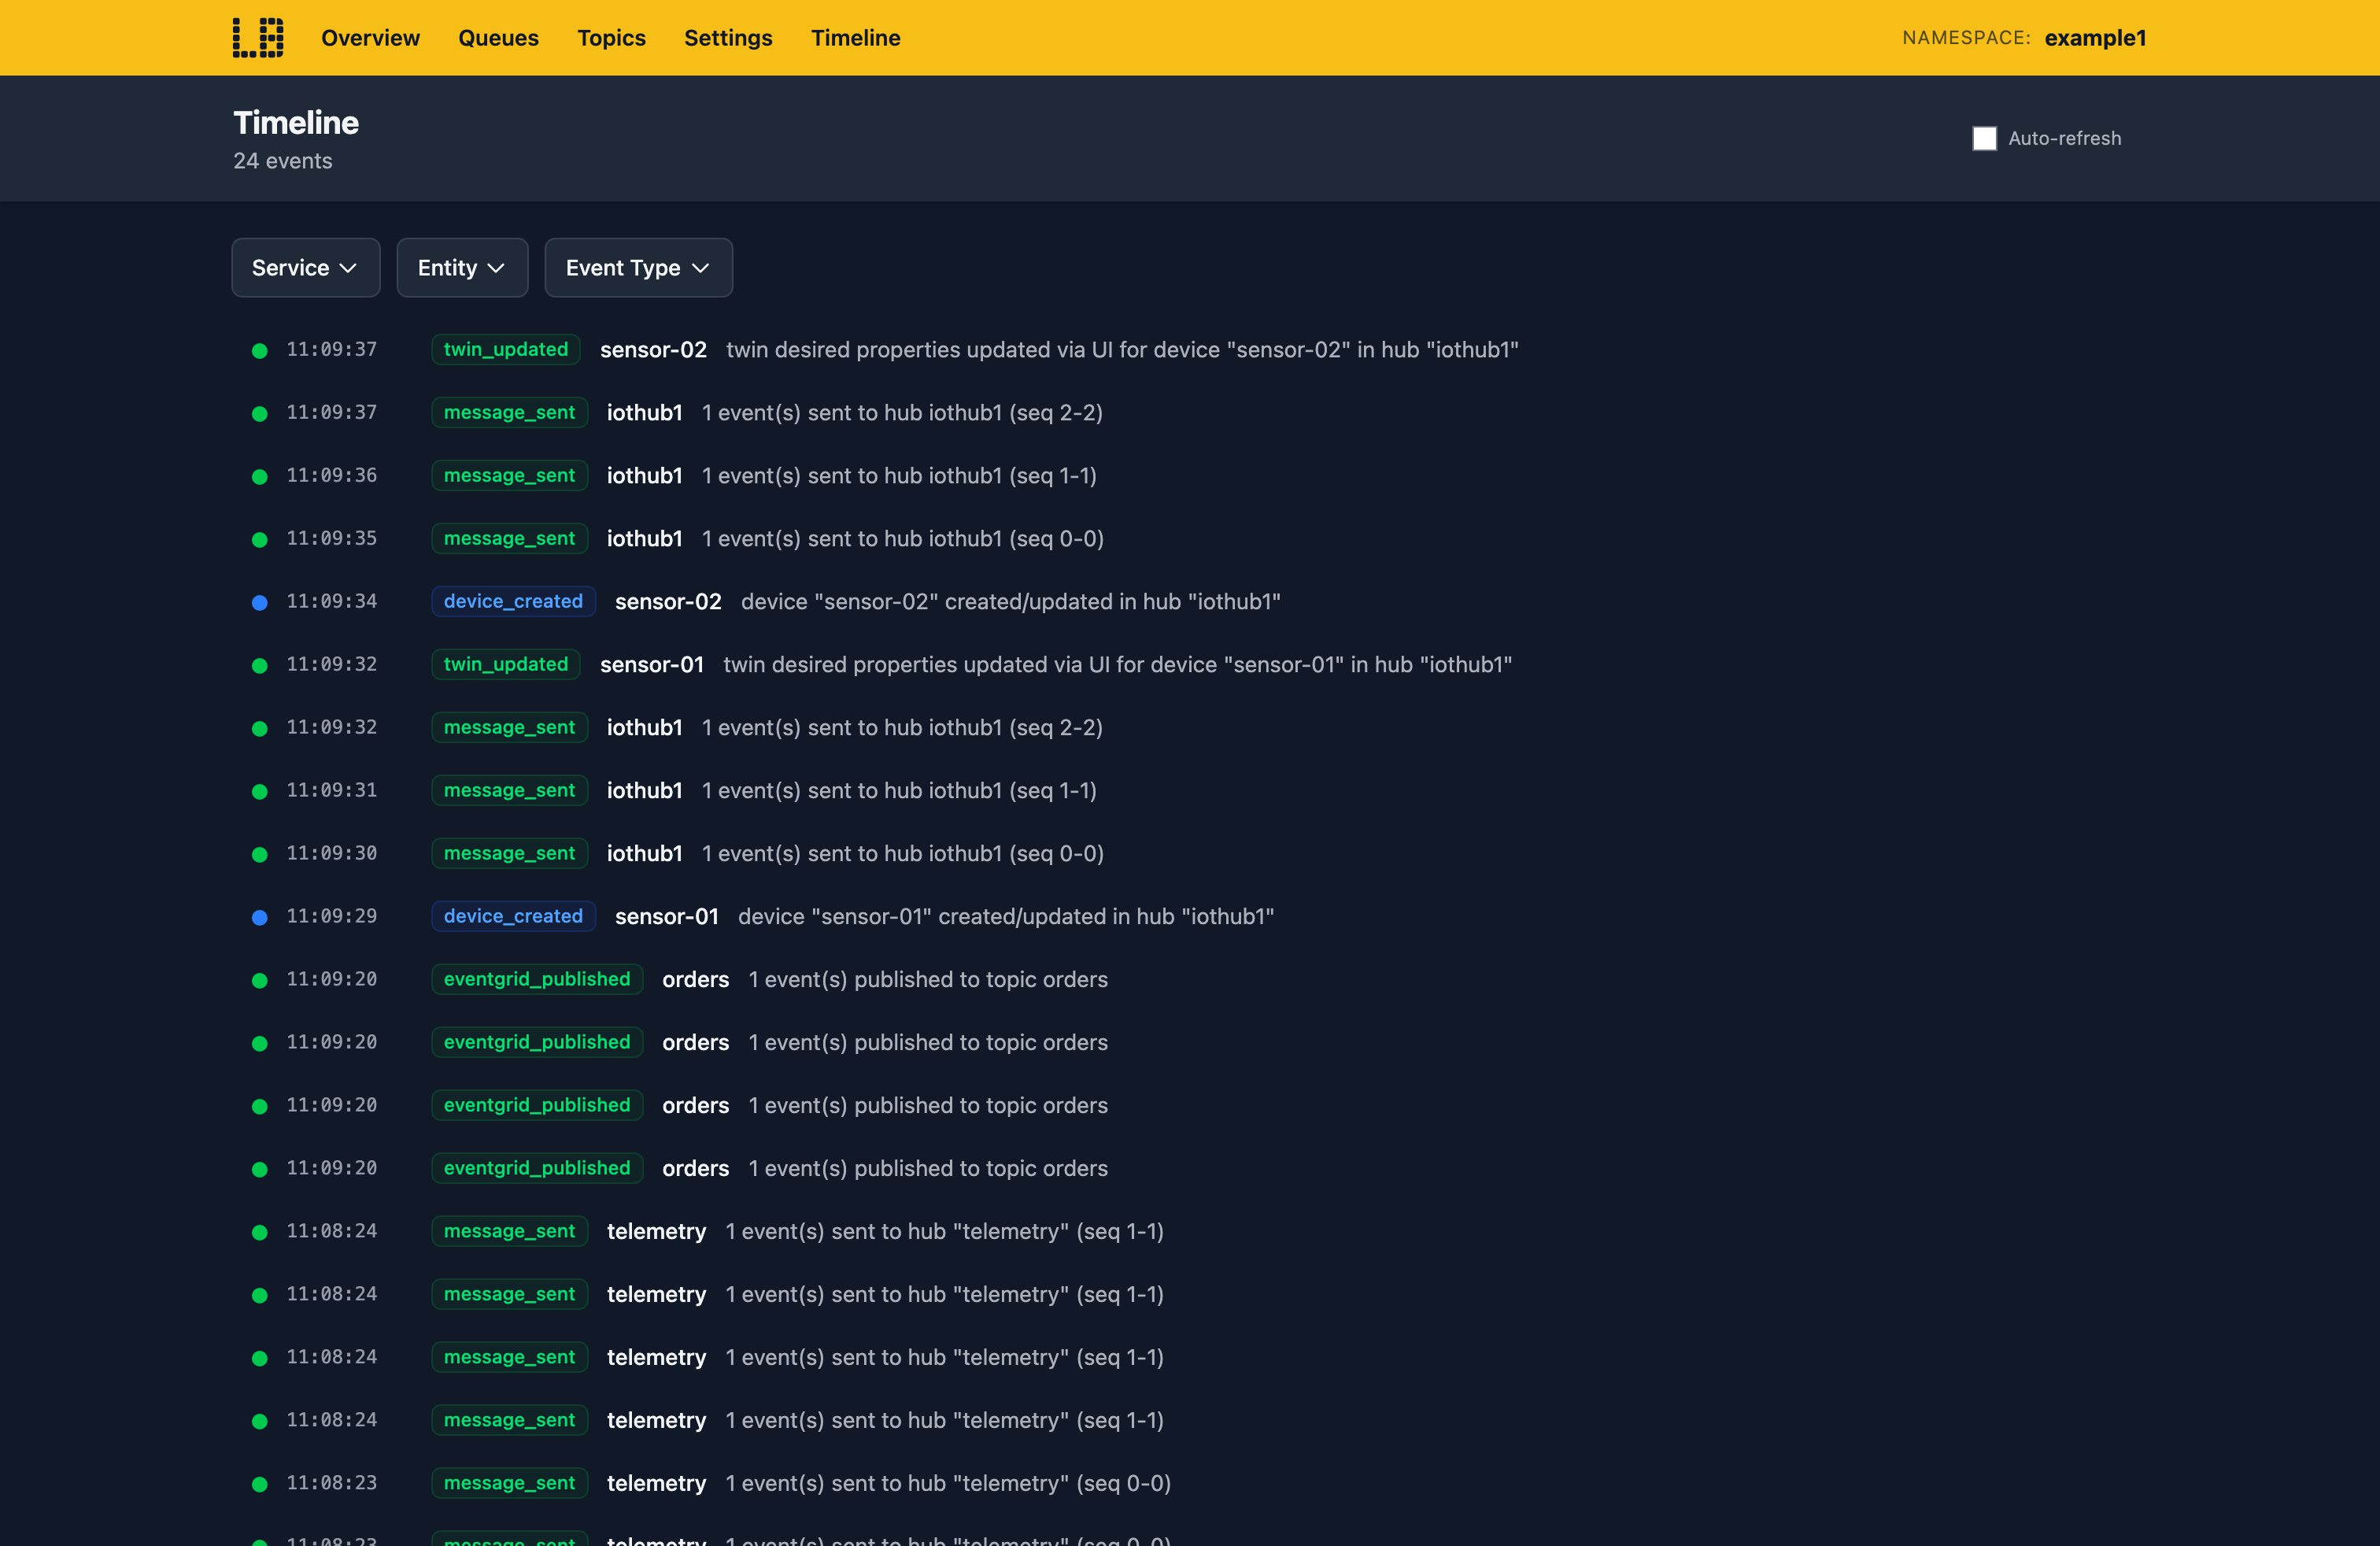The width and height of the screenshot is (2380, 1546).
Task: Click the timestamp 11:09:34
Action: click(332, 601)
